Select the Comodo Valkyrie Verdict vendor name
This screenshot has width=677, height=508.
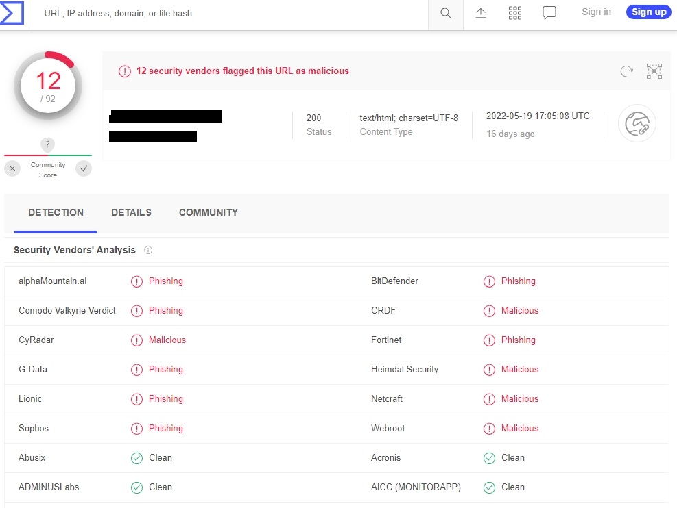67,311
